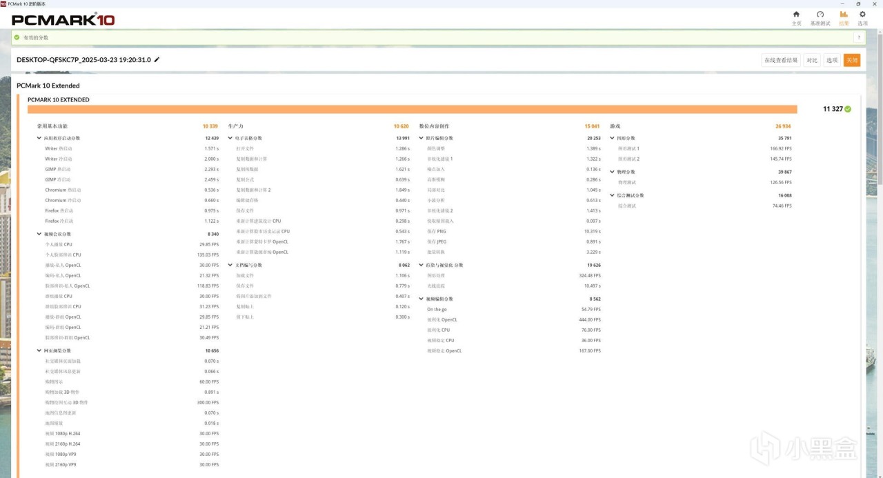The width and height of the screenshot is (883, 478).
Task: Switch to the 结果 results tab
Action: [844, 18]
